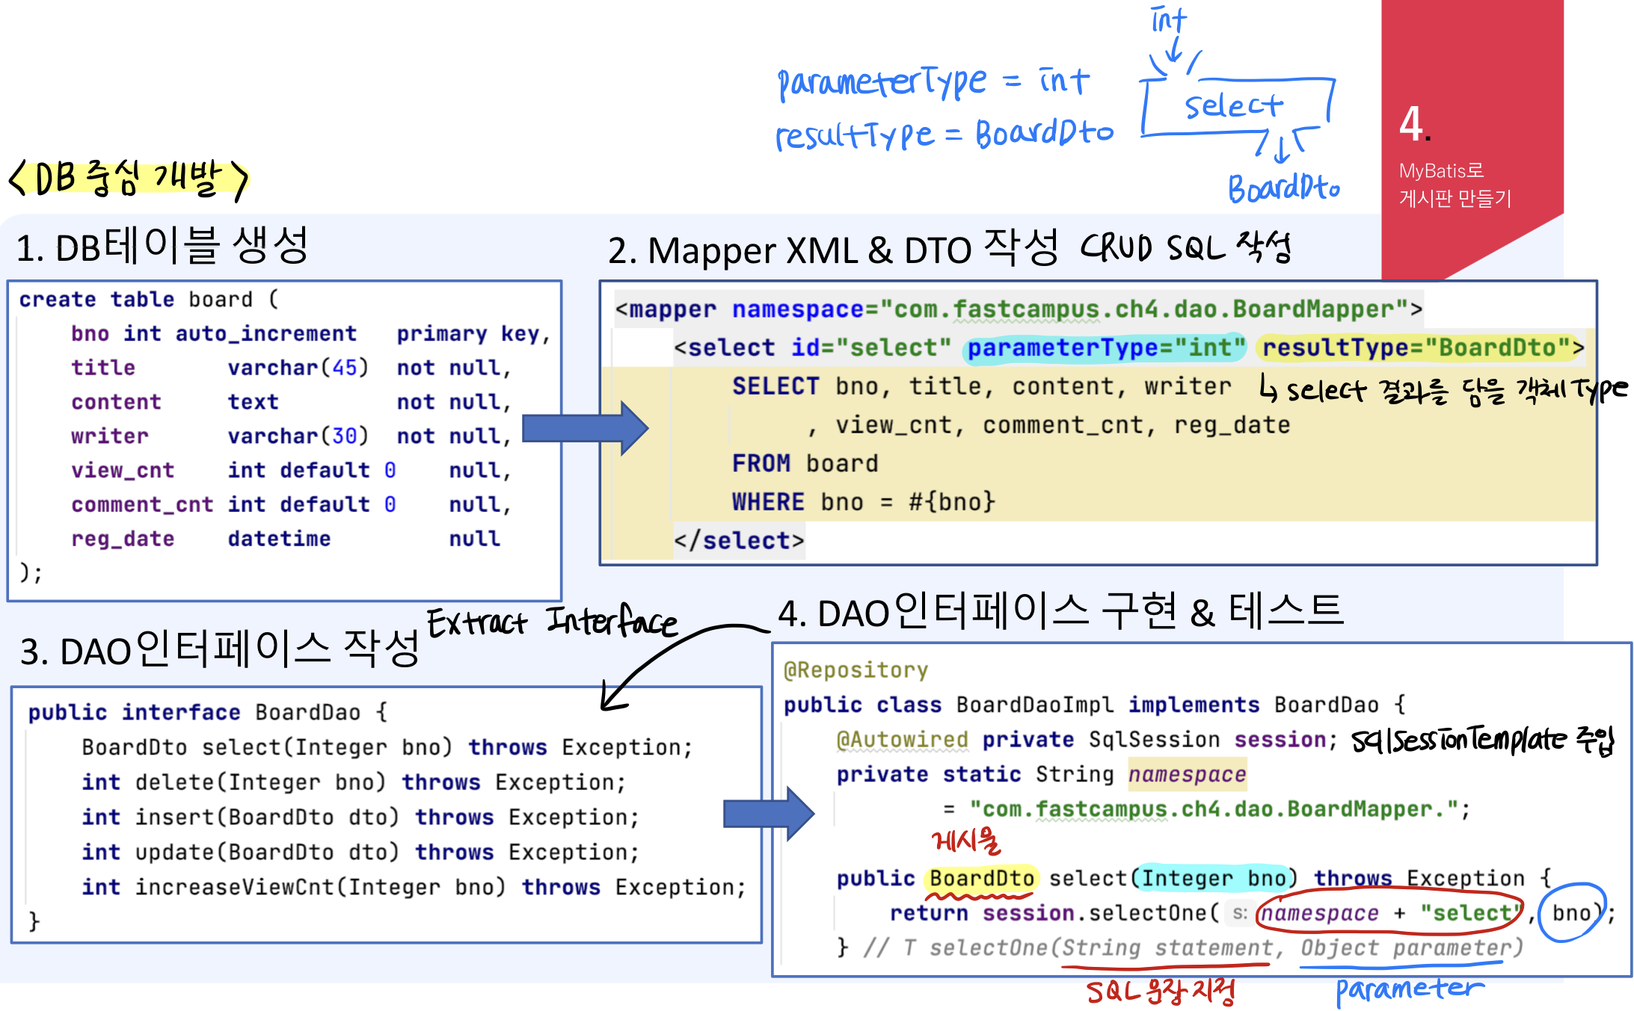Click the yellow highlighted BoardDto return type

coord(981,878)
